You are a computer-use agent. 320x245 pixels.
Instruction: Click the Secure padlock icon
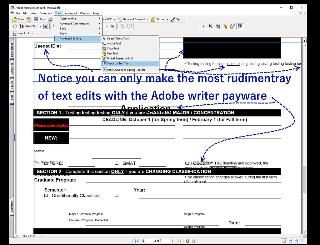pyautogui.click(x=153, y=19)
